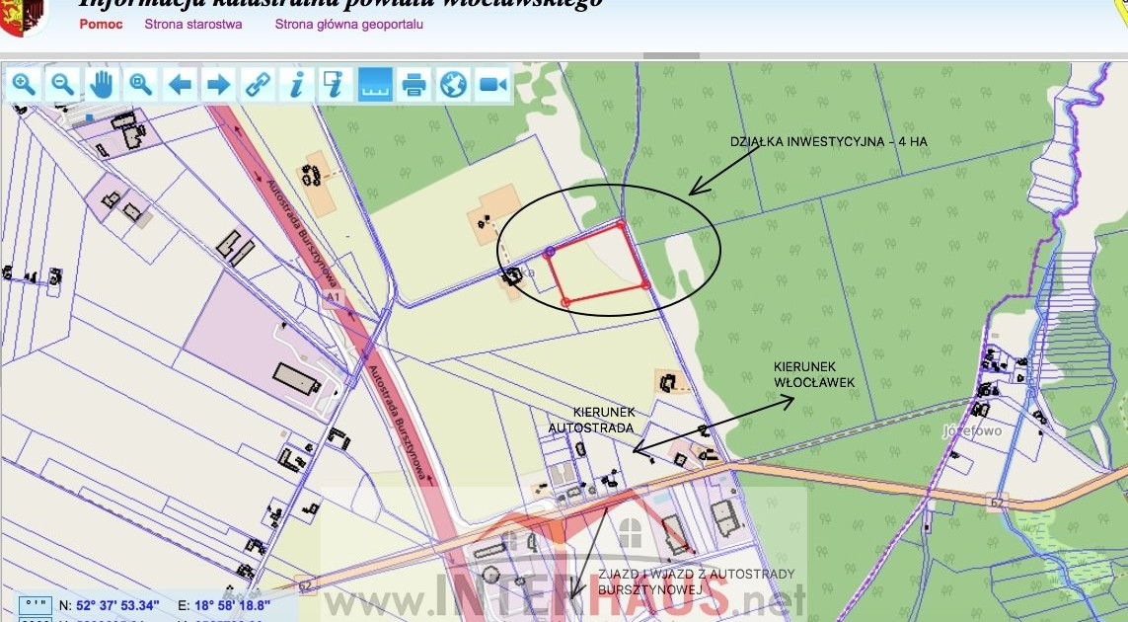Activate the hand pan tool
The image size is (1128, 622).
(x=101, y=84)
